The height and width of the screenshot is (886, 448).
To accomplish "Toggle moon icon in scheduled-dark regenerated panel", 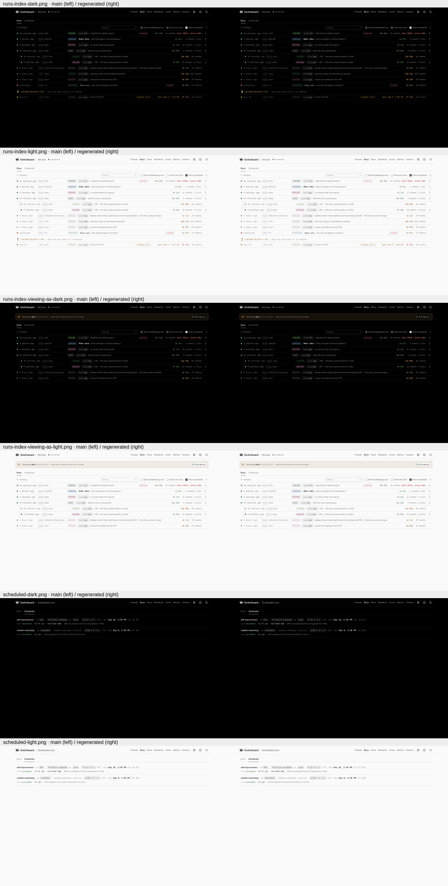I will point(431,602).
